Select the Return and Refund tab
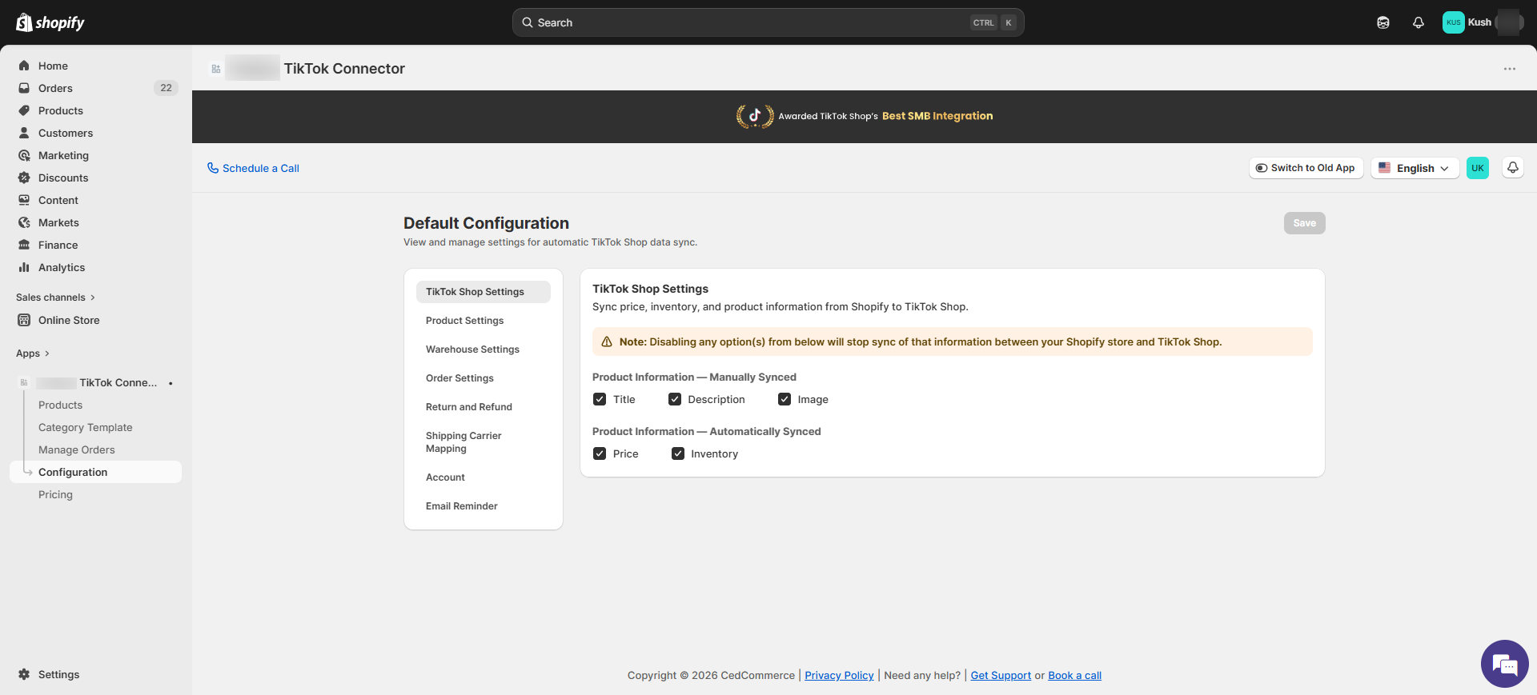The image size is (1537, 695). click(468, 407)
